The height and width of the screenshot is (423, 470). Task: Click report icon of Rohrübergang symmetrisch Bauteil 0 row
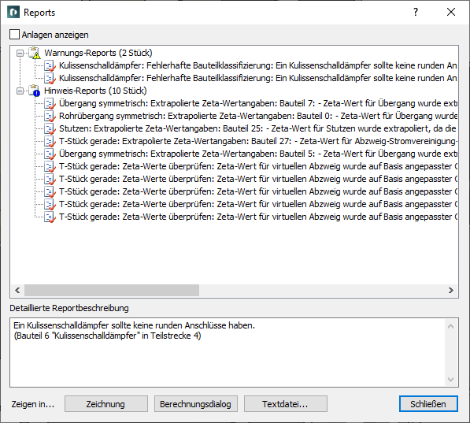(x=50, y=116)
